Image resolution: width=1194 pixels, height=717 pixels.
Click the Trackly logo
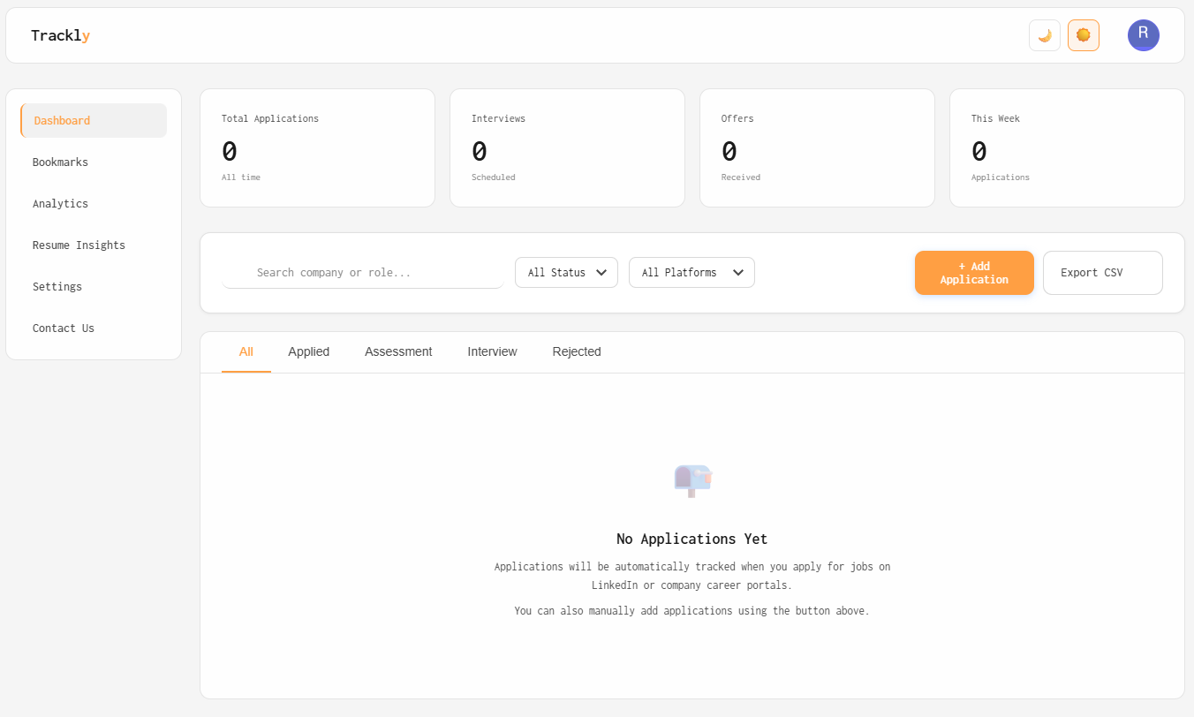(x=59, y=34)
